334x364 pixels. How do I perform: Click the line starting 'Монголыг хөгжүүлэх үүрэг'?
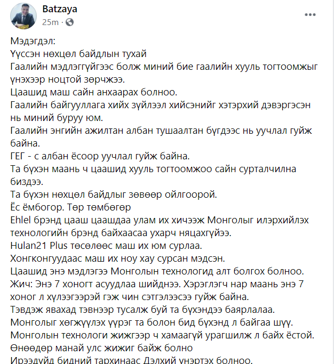click(x=152, y=322)
